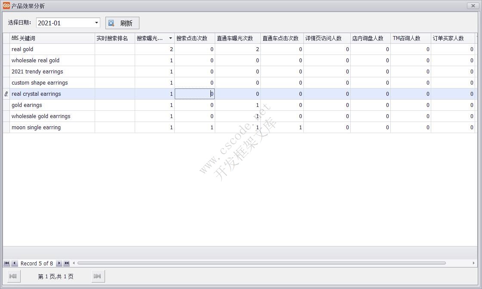Click the edited 搜索点击次数 cell in selected row
The image size is (482, 289).
click(x=195, y=94)
